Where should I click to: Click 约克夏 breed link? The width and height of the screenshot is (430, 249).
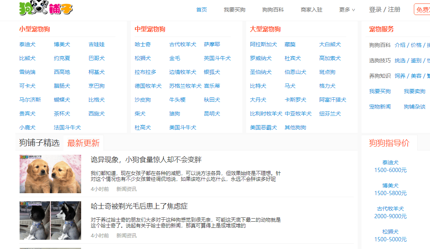point(62,58)
